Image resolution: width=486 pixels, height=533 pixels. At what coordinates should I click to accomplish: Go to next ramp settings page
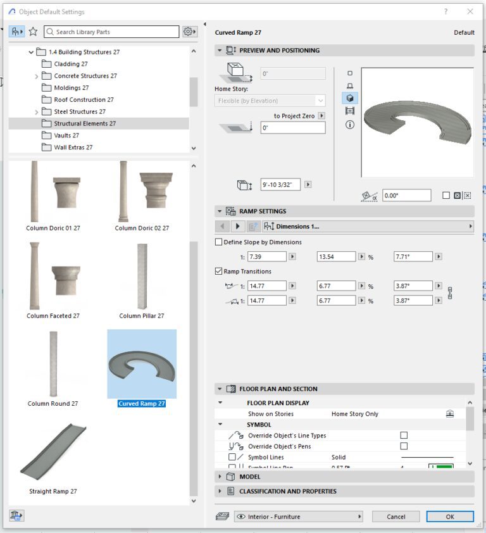point(237,226)
